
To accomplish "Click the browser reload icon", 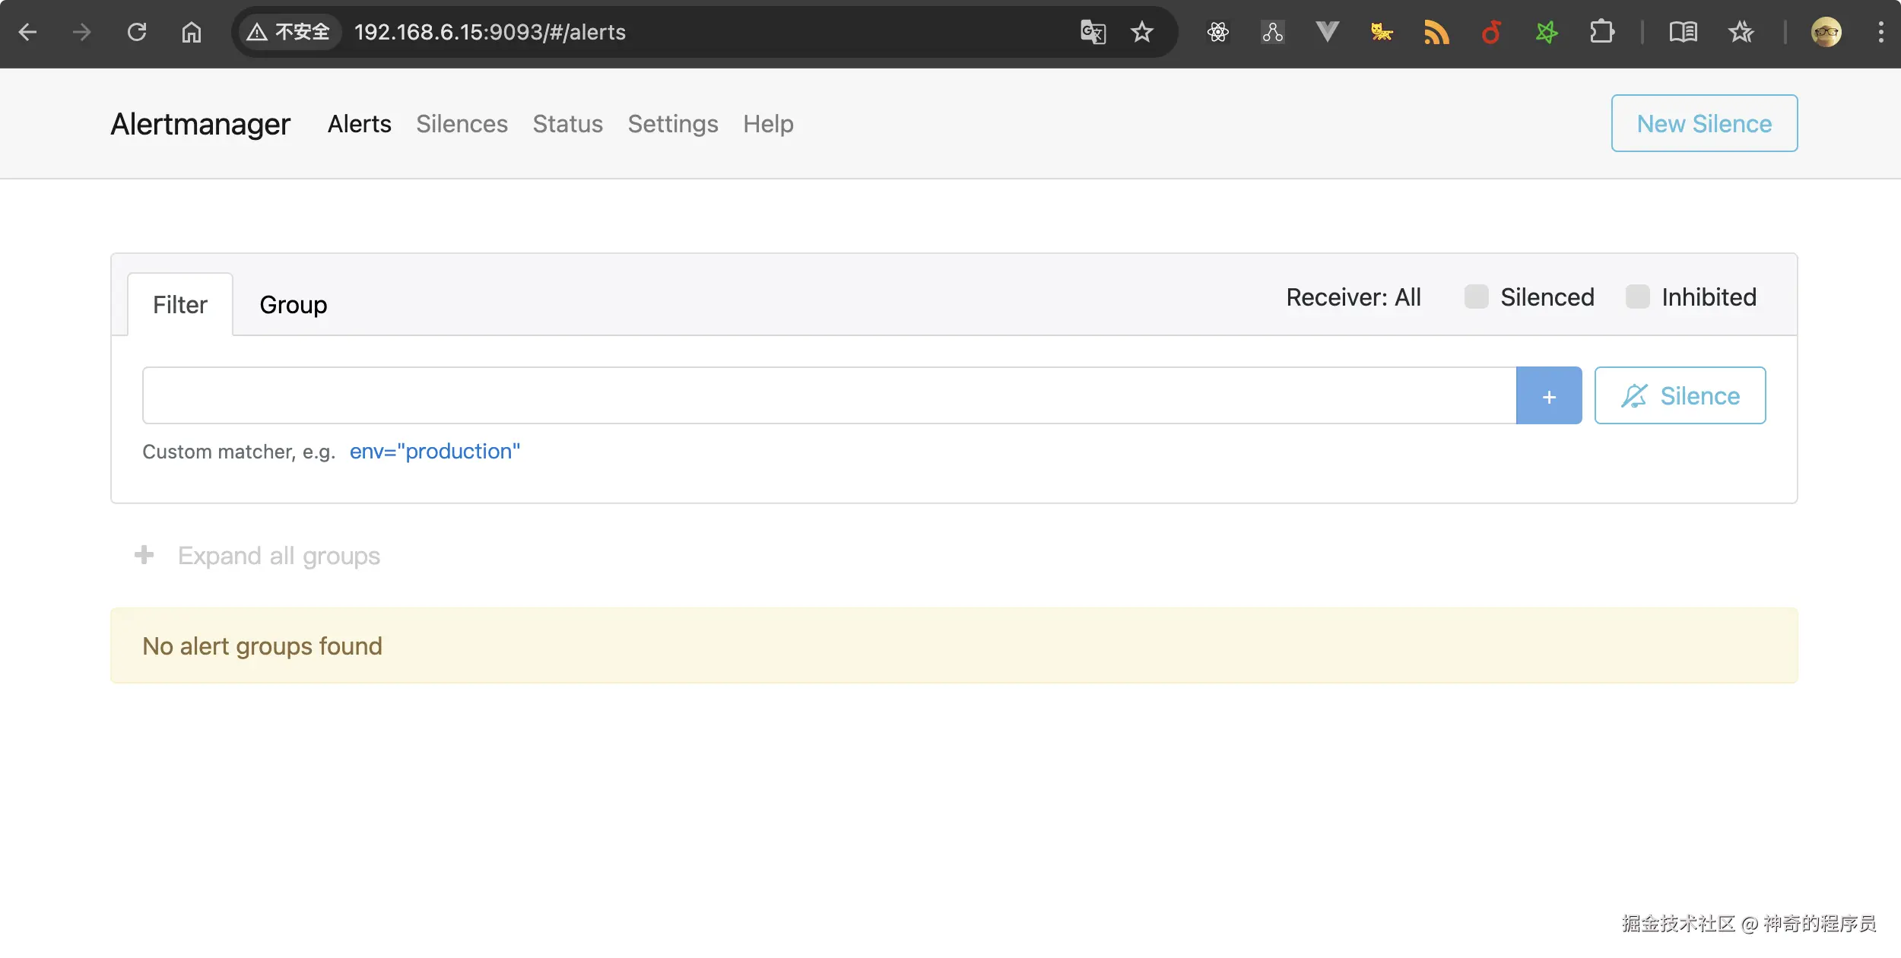I will (x=137, y=32).
